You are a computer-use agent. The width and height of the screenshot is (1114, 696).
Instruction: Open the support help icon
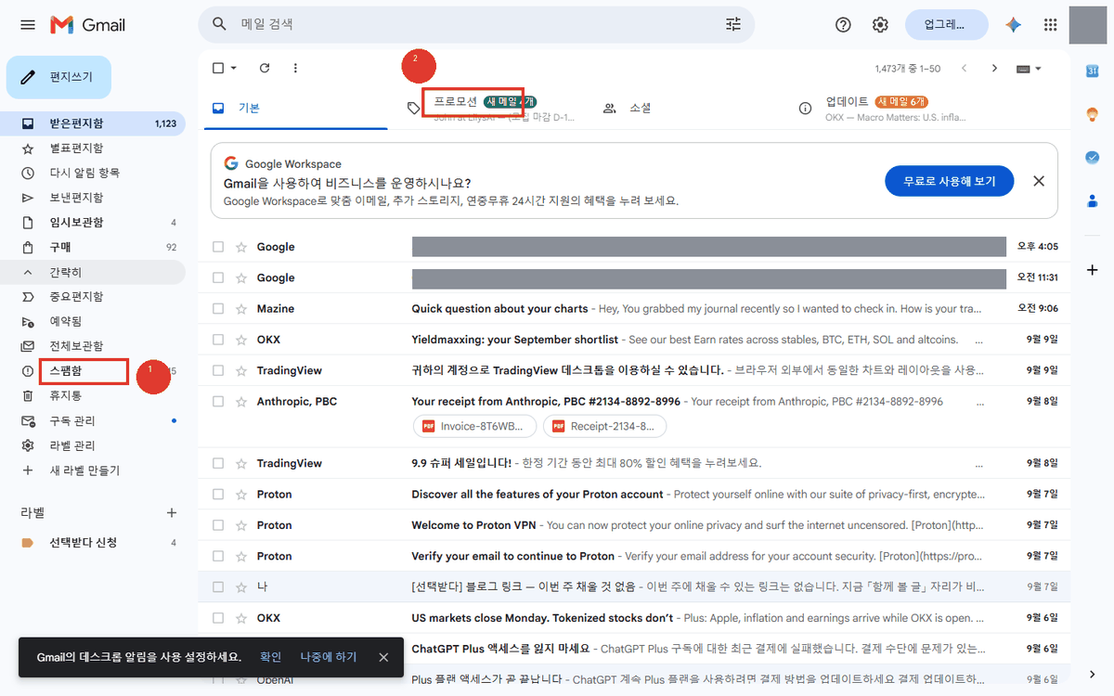click(843, 25)
